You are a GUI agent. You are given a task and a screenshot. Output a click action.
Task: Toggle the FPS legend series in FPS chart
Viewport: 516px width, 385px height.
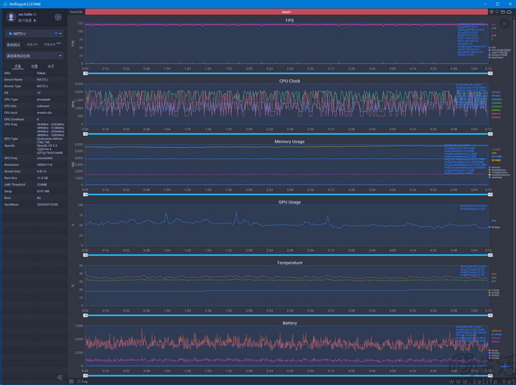point(492,47)
